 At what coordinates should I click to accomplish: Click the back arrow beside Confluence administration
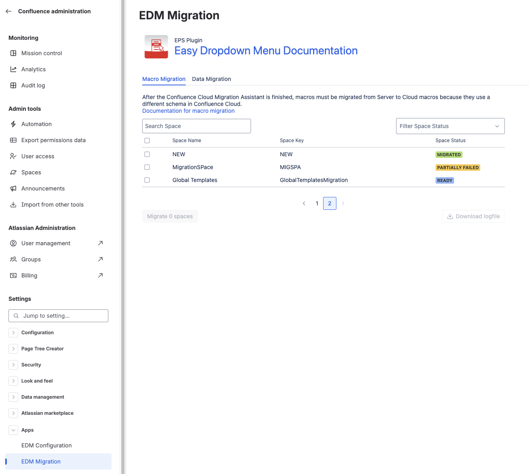coord(8,11)
